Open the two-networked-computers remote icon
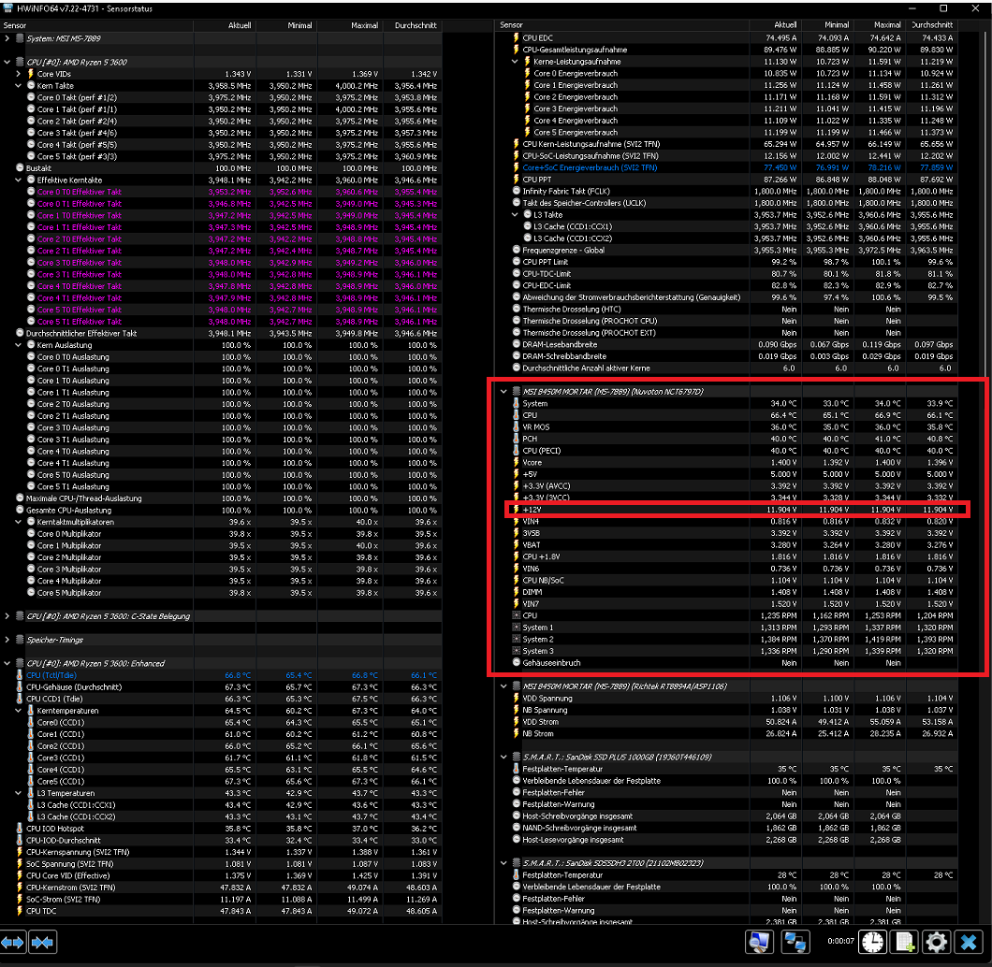This screenshot has height=967, width=992. [x=795, y=942]
